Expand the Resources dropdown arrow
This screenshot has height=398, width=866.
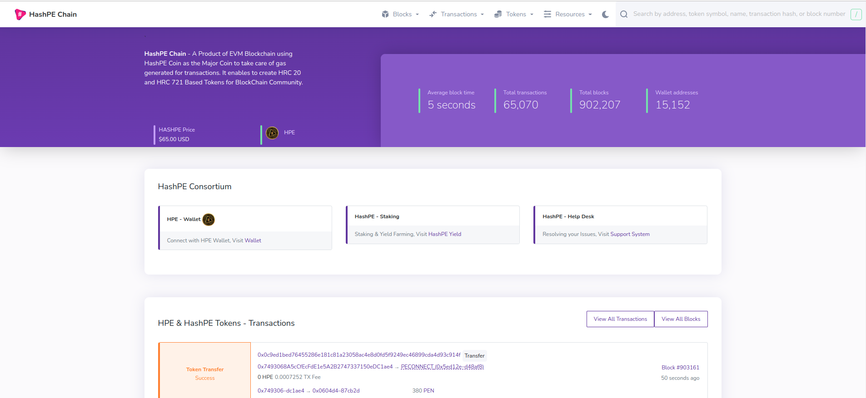click(x=590, y=15)
